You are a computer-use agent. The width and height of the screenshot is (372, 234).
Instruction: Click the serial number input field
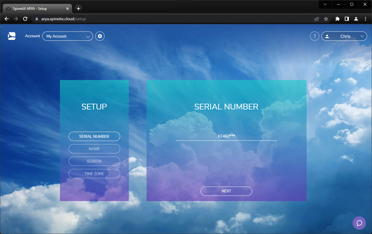(x=226, y=136)
